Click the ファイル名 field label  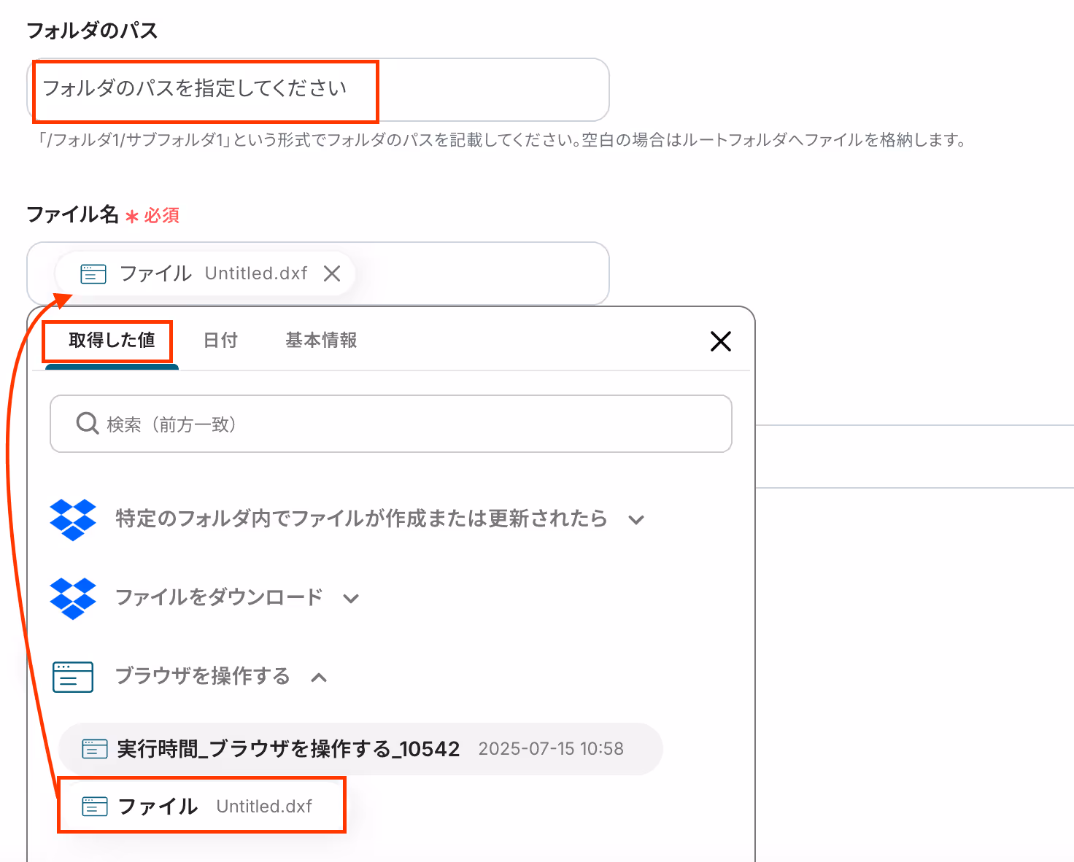[x=72, y=214]
